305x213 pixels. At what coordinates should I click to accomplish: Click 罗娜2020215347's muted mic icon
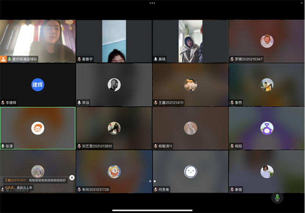click(x=232, y=59)
